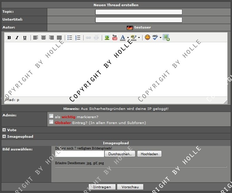Submit thread with Eintragen button
232x193 pixels.
102,187
